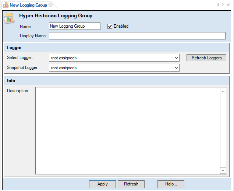Select the New Logging Group tab
Viewport: 234px width, 191px height.
tap(28, 5)
